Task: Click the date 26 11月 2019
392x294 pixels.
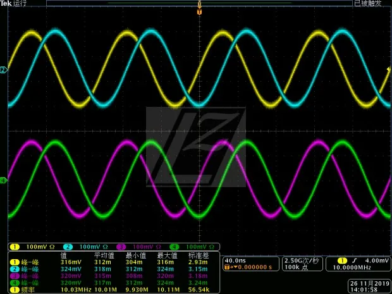Action: pyautogui.click(x=369, y=283)
